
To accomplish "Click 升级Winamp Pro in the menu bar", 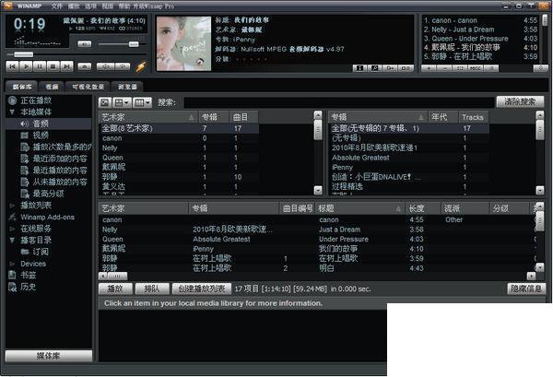I will 153,6.
